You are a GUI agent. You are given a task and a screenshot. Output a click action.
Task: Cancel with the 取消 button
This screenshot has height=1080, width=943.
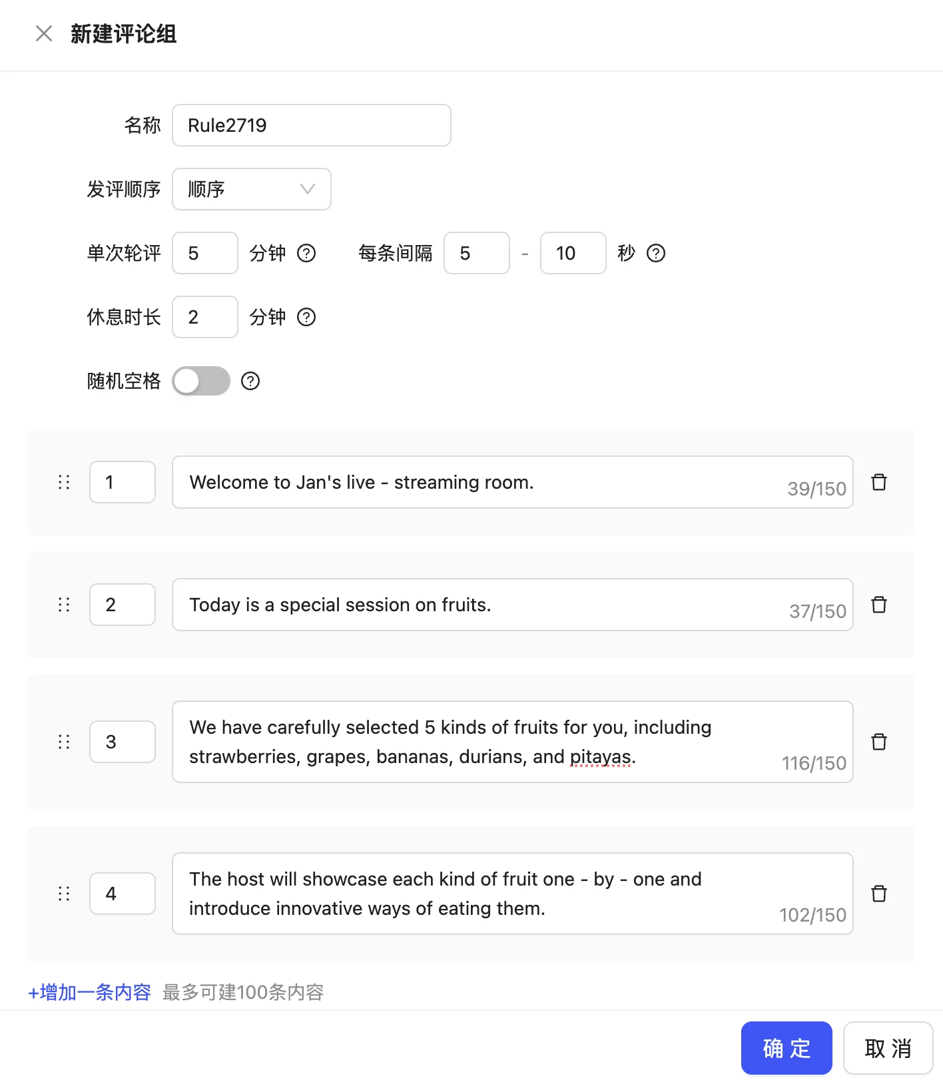[x=888, y=1048]
